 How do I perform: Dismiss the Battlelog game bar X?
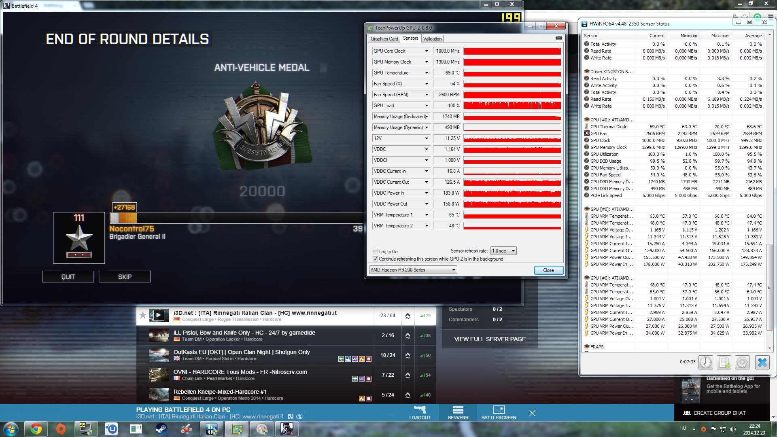(x=532, y=413)
